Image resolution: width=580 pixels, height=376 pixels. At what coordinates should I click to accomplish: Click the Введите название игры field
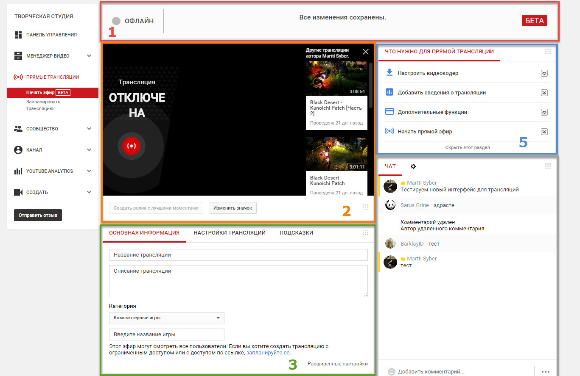click(167, 335)
